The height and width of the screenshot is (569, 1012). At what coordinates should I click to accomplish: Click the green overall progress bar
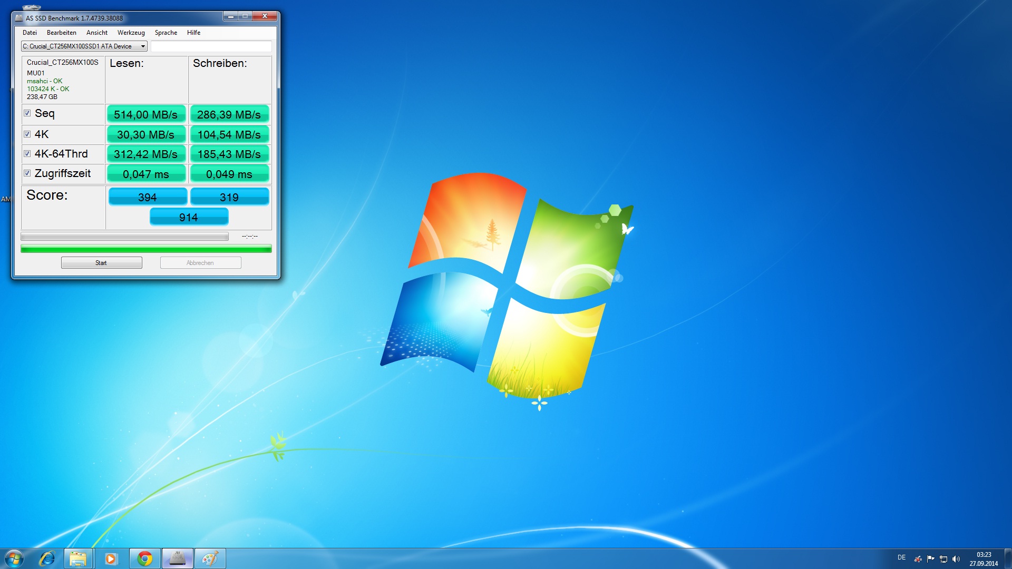coord(146,249)
